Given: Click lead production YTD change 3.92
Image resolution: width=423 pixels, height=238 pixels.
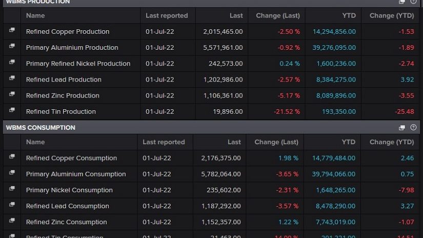Looking at the screenshot, I should (x=407, y=80).
